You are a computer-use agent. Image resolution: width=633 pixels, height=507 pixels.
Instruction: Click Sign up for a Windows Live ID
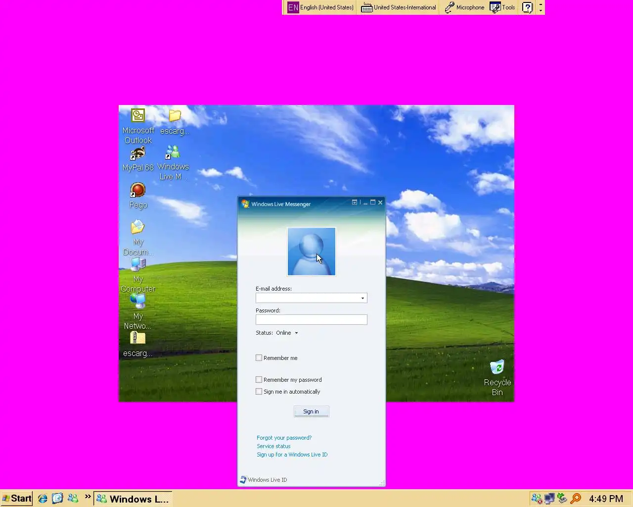(x=292, y=455)
